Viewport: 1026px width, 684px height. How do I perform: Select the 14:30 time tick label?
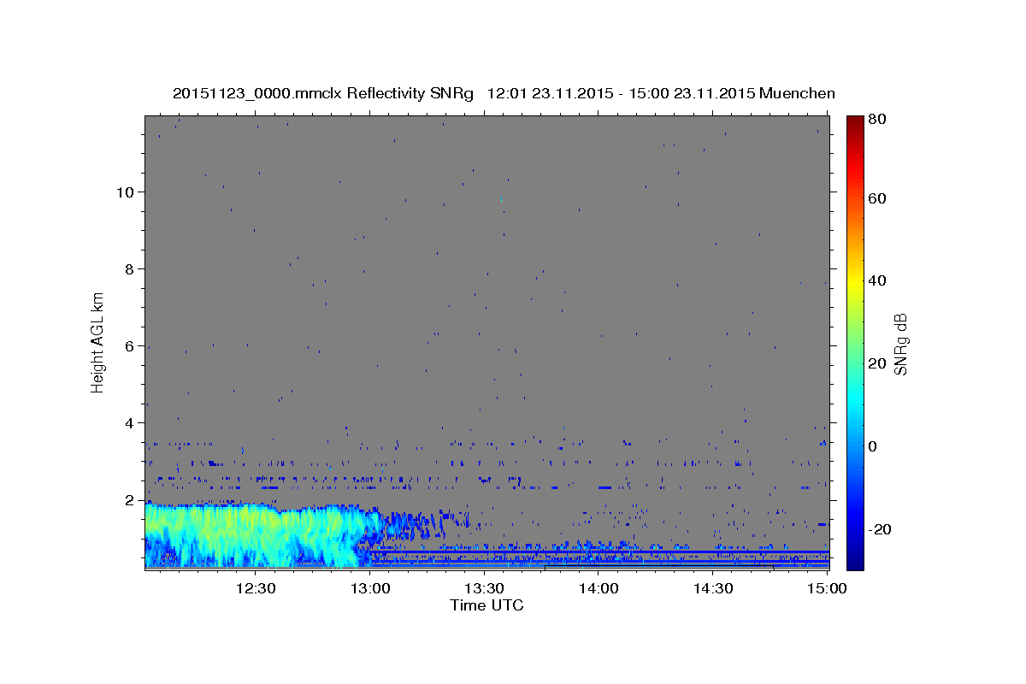point(712,588)
